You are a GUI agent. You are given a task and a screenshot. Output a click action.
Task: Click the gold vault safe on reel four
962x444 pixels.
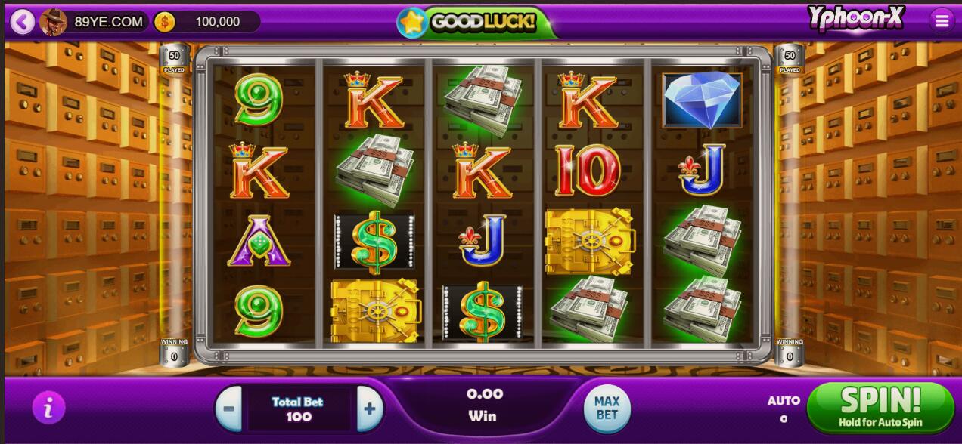point(589,242)
